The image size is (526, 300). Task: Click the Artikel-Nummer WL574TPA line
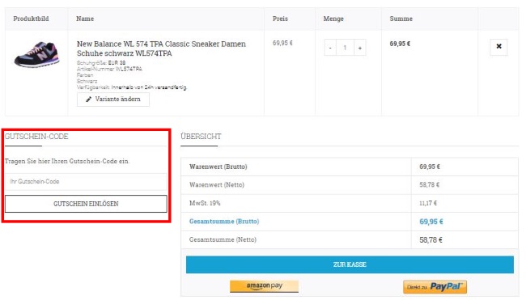point(109,69)
